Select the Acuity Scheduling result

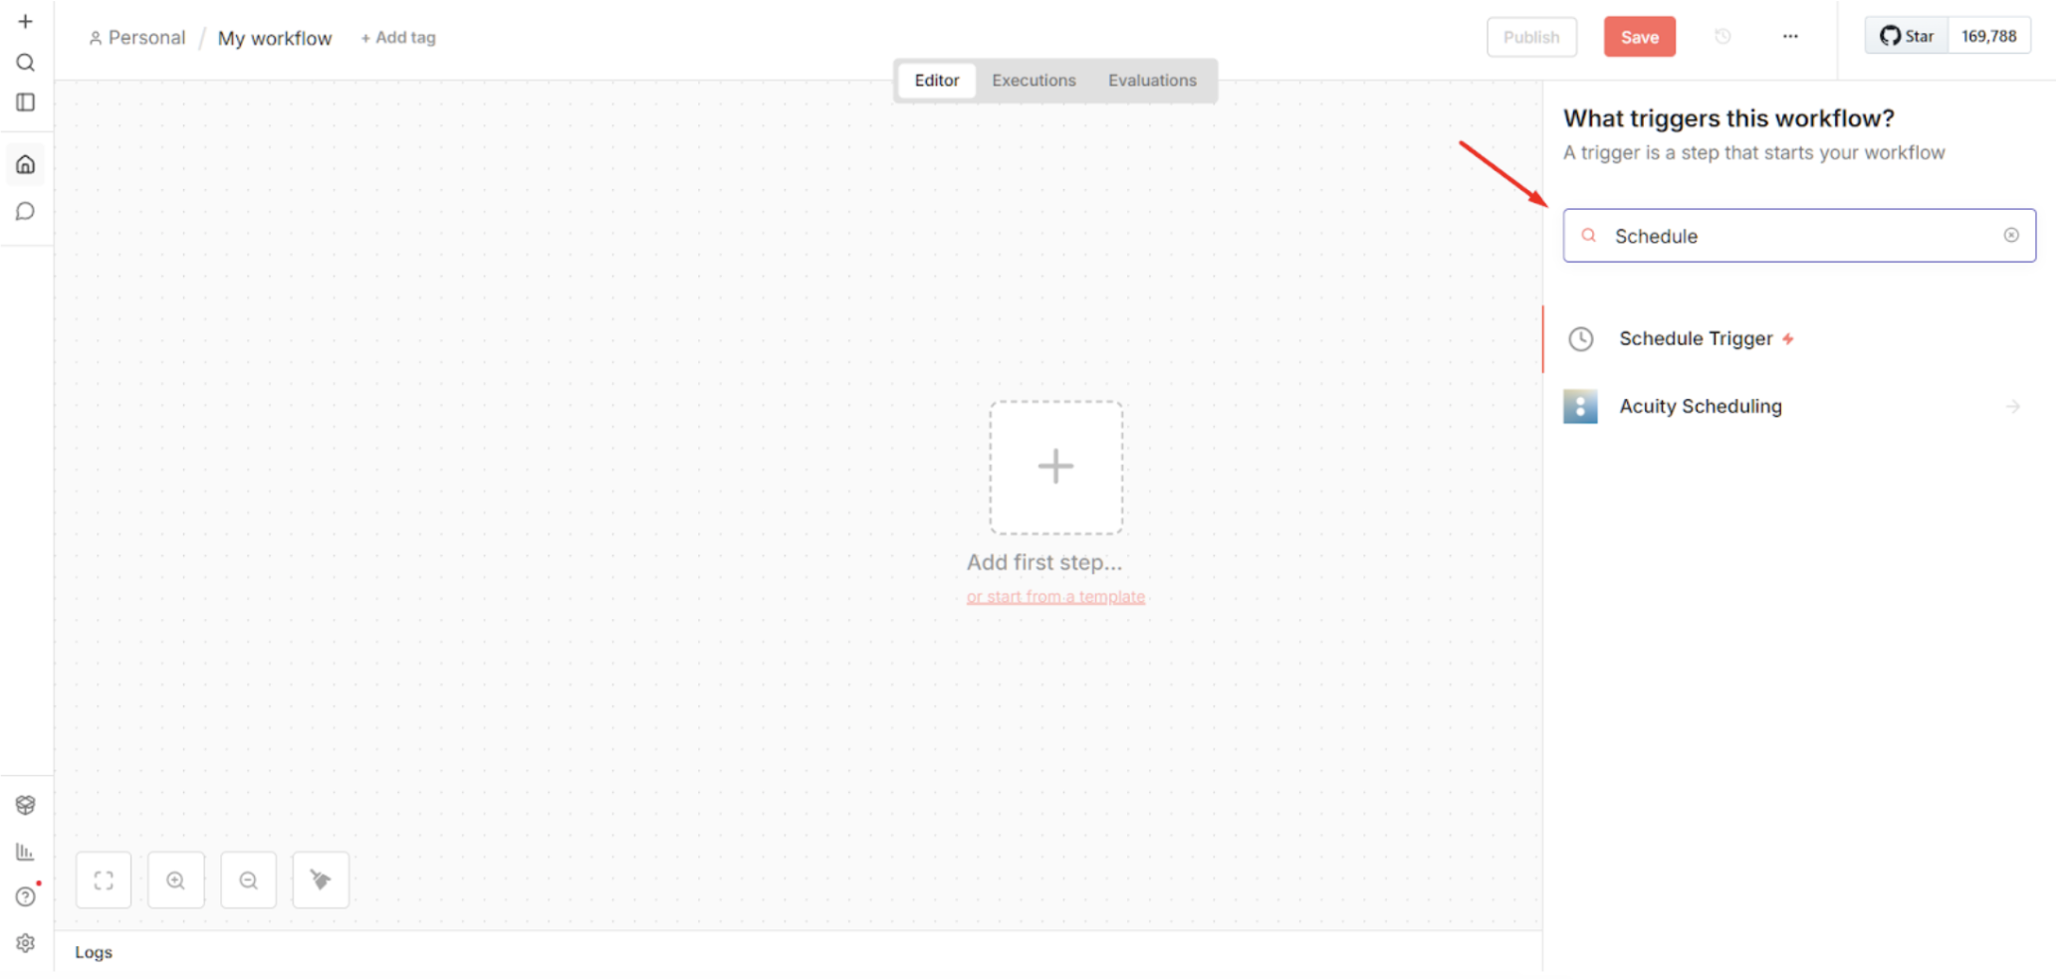pyautogui.click(x=1798, y=406)
